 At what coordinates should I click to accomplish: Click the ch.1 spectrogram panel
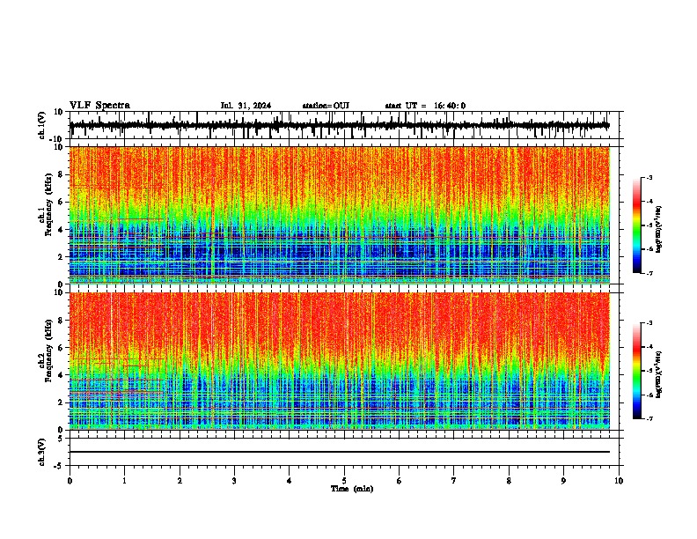click(339, 215)
